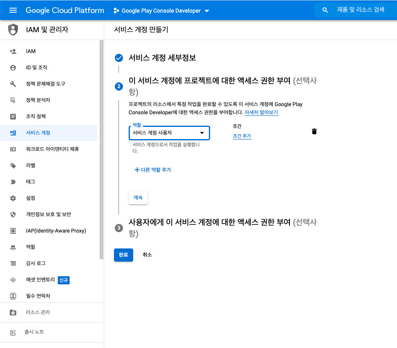Screen dimensions: 397x348
Task: Click the IAM add-person icon in the sidebar
Action: (13, 51)
